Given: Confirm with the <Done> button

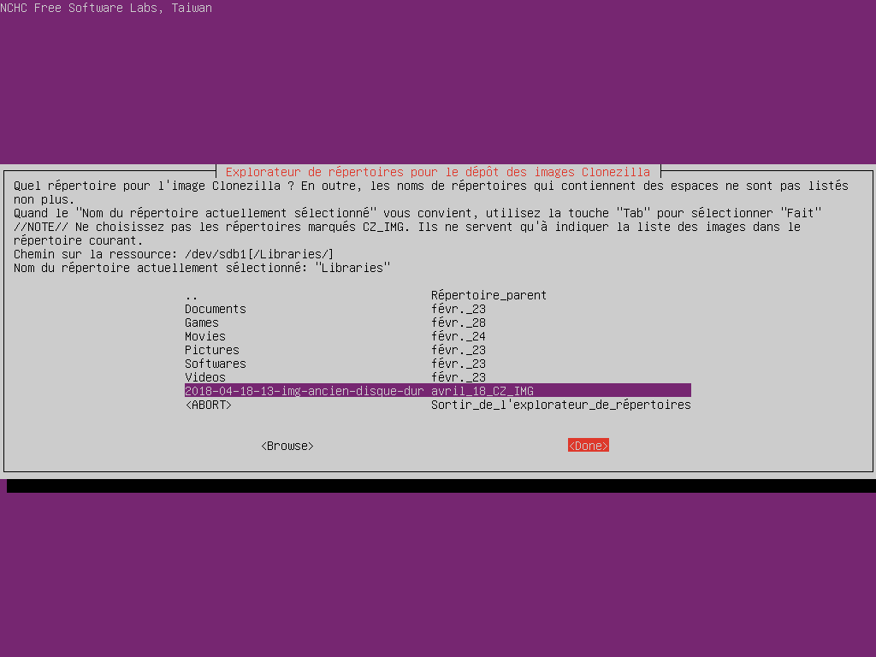Looking at the screenshot, I should [x=589, y=445].
